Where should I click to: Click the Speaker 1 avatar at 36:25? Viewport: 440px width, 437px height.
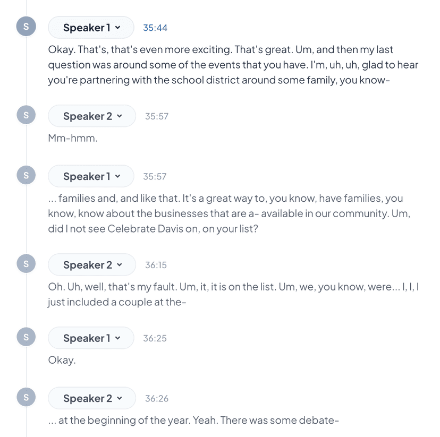tap(26, 337)
